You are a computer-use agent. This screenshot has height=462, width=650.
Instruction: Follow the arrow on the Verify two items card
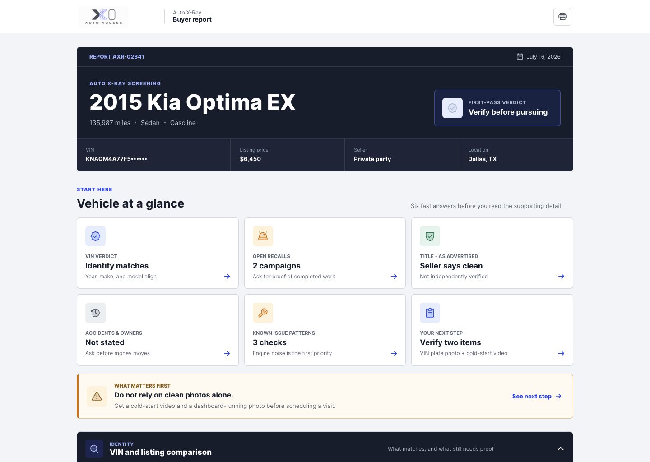[x=561, y=354]
